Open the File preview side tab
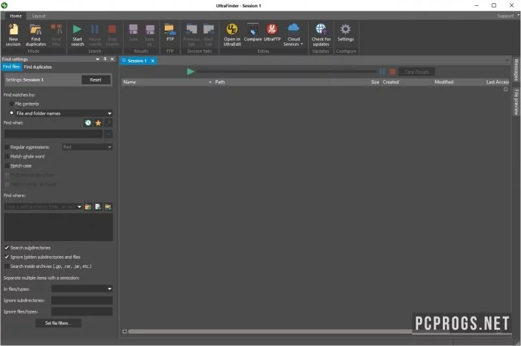 pyautogui.click(x=516, y=102)
